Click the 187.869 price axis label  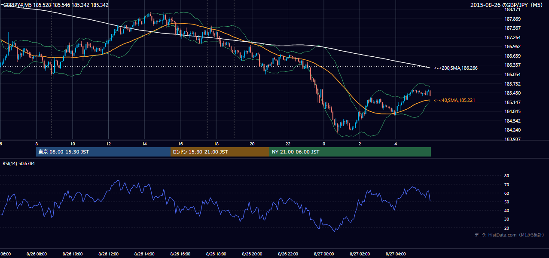click(x=512, y=19)
